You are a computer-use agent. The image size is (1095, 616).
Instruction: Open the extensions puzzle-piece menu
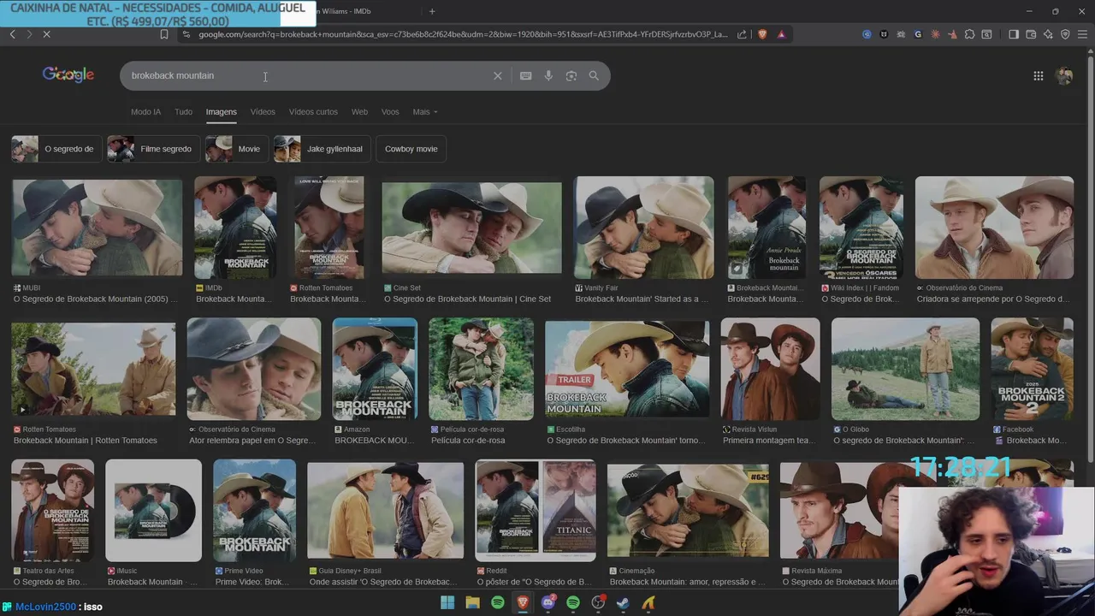[969, 34]
